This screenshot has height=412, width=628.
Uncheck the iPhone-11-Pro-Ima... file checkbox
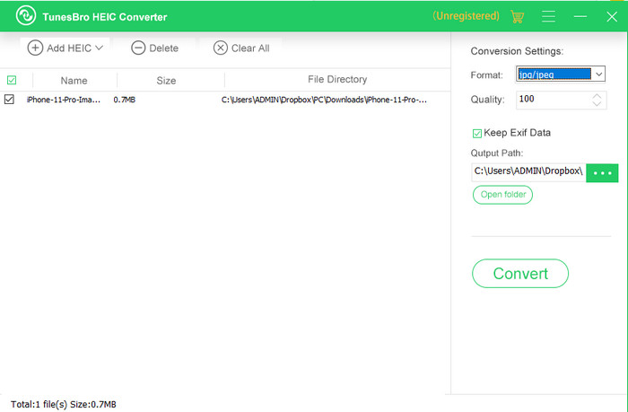pos(9,99)
